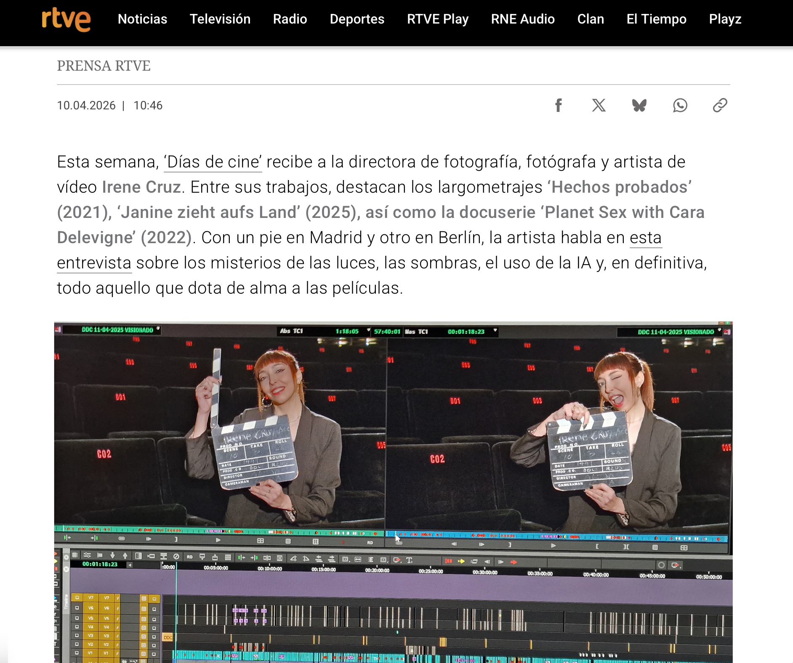
Task: Click the bold name Irene Cruz
Action: click(141, 187)
